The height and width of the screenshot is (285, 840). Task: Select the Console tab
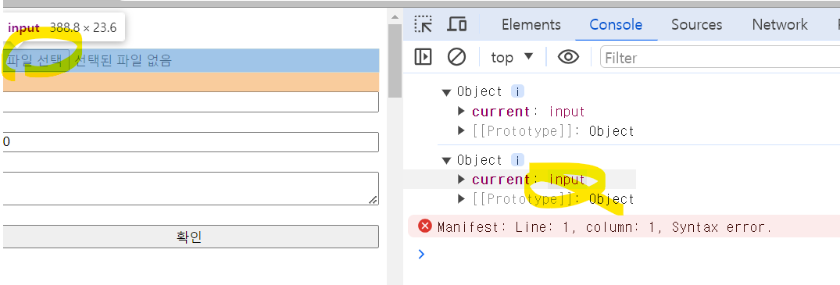click(616, 25)
